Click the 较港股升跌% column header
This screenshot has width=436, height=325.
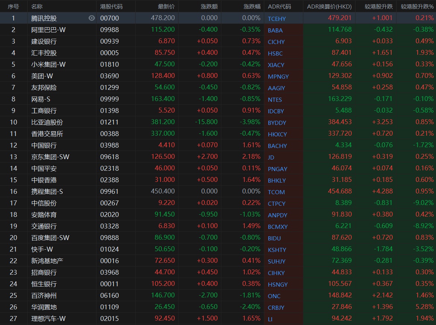(417, 6)
